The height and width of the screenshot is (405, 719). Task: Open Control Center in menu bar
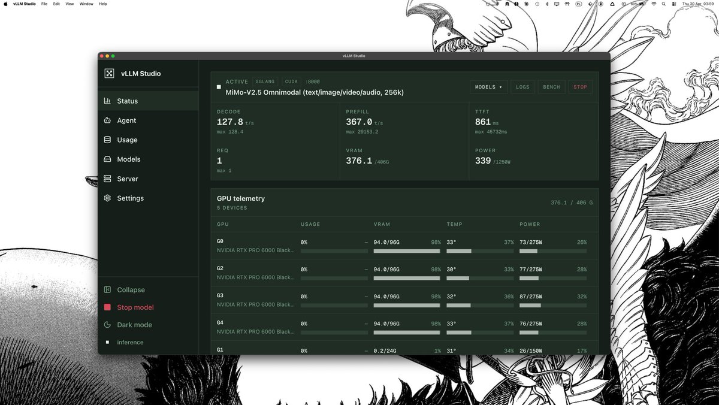coord(674,4)
